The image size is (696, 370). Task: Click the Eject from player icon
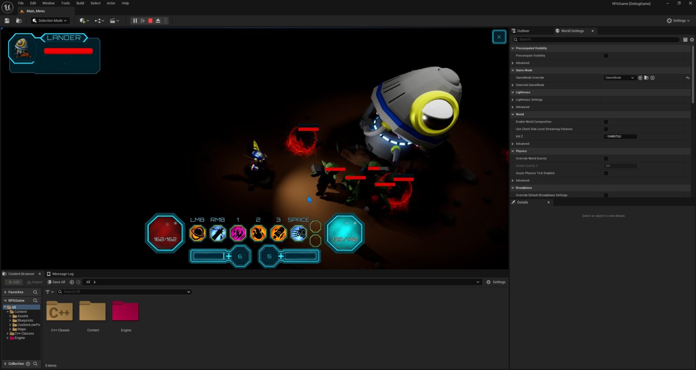coord(158,20)
